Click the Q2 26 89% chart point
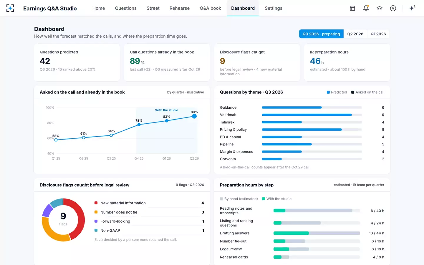 pyautogui.click(x=194, y=116)
